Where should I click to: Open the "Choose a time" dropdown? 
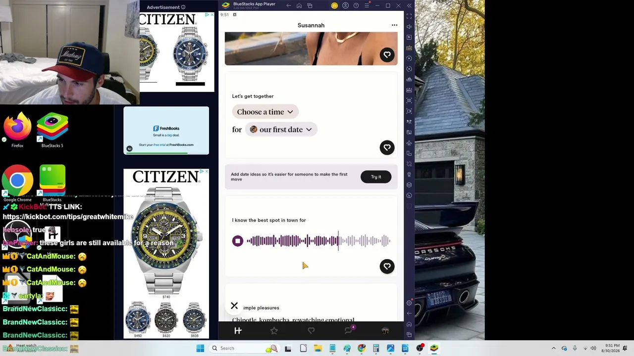[265, 112]
